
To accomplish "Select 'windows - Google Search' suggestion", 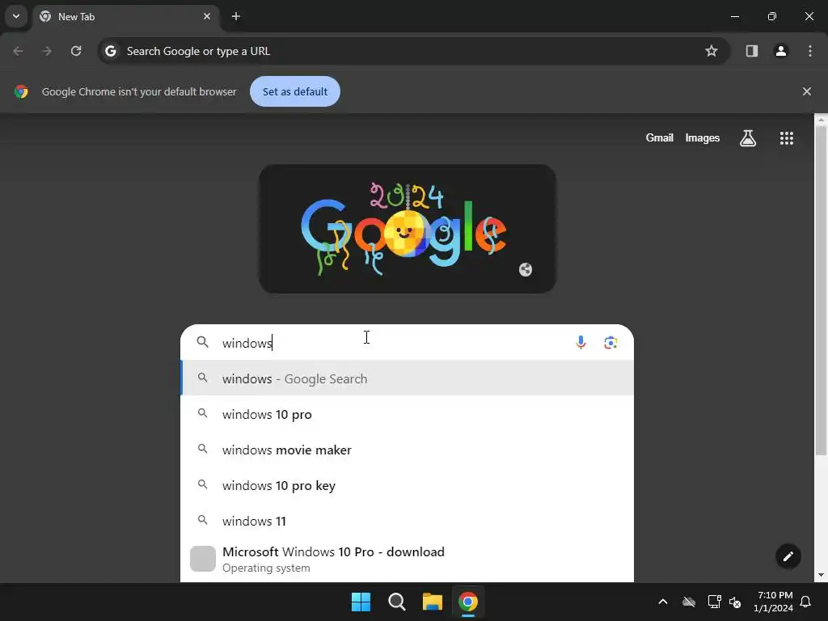I will pos(408,378).
